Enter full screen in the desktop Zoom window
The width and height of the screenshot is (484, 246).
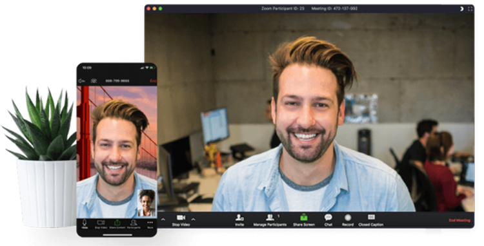click(470, 9)
